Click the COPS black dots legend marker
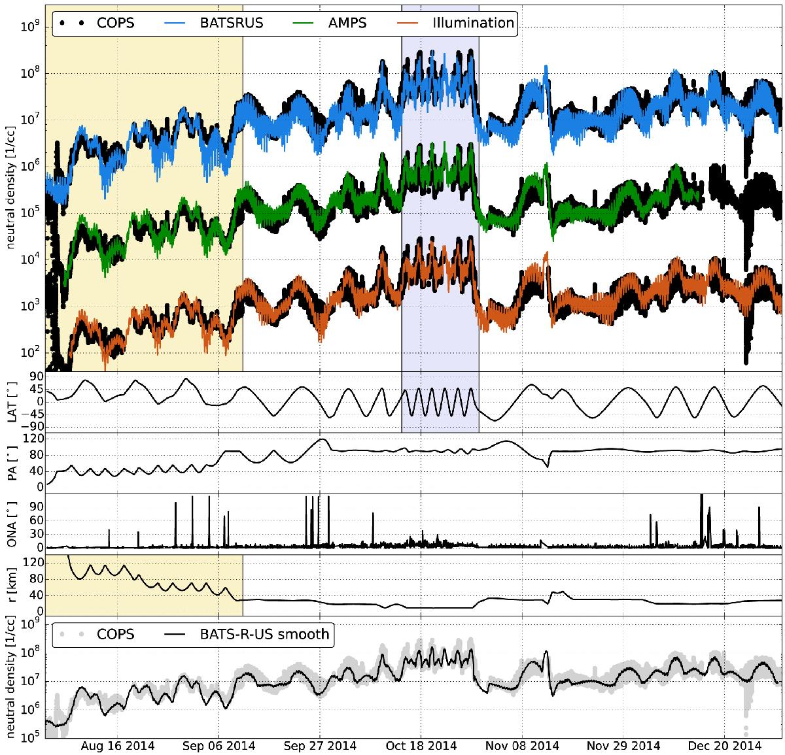 72,24
